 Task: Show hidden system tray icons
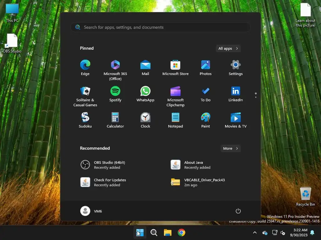pos(255,232)
